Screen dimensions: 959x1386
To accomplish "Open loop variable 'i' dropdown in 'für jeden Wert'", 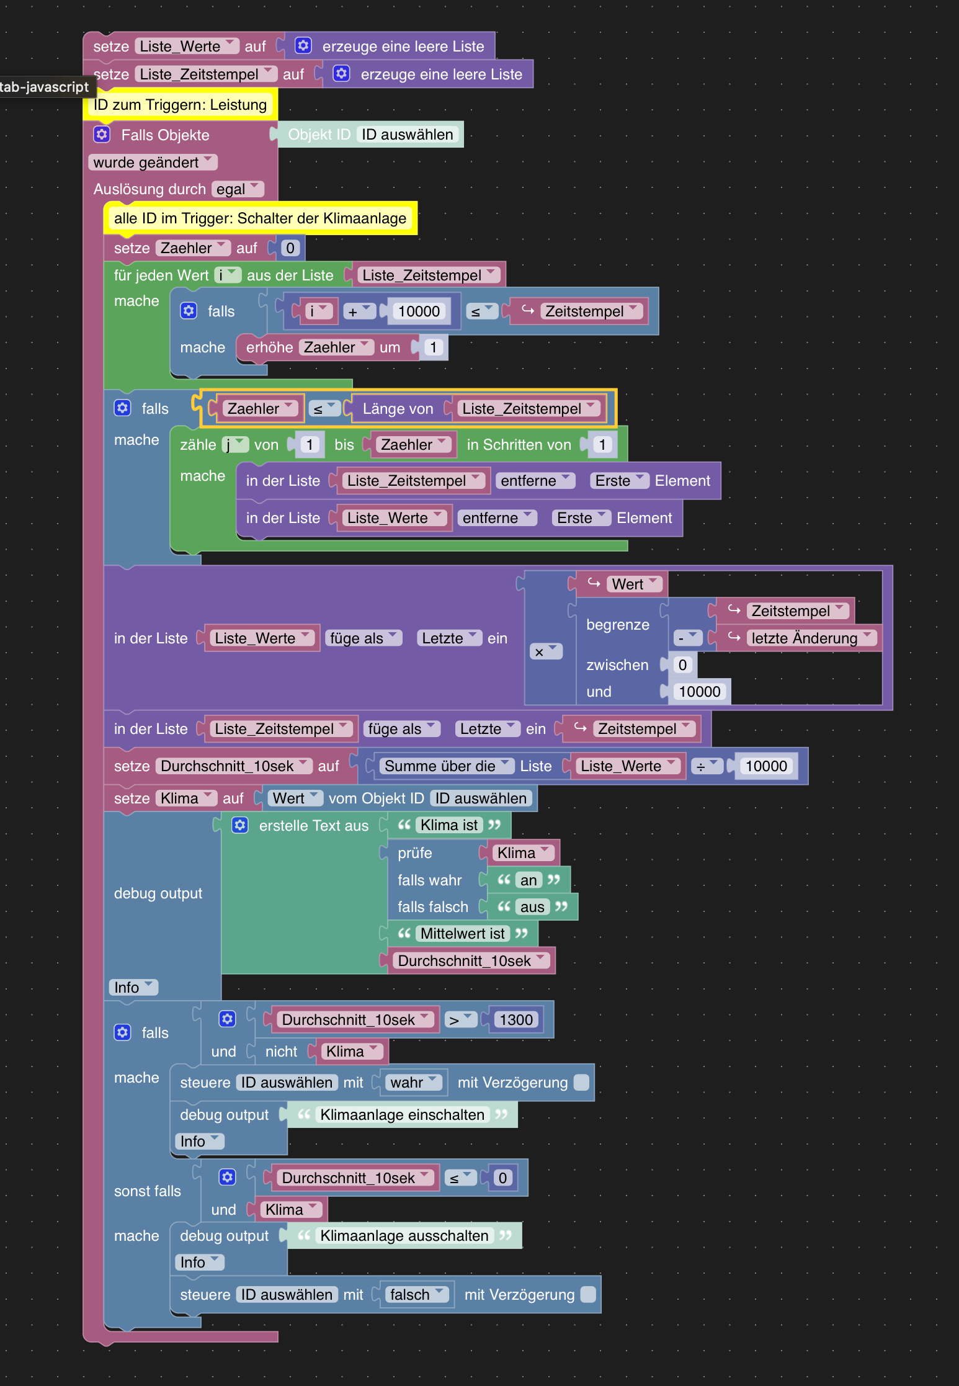I will [228, 275].
